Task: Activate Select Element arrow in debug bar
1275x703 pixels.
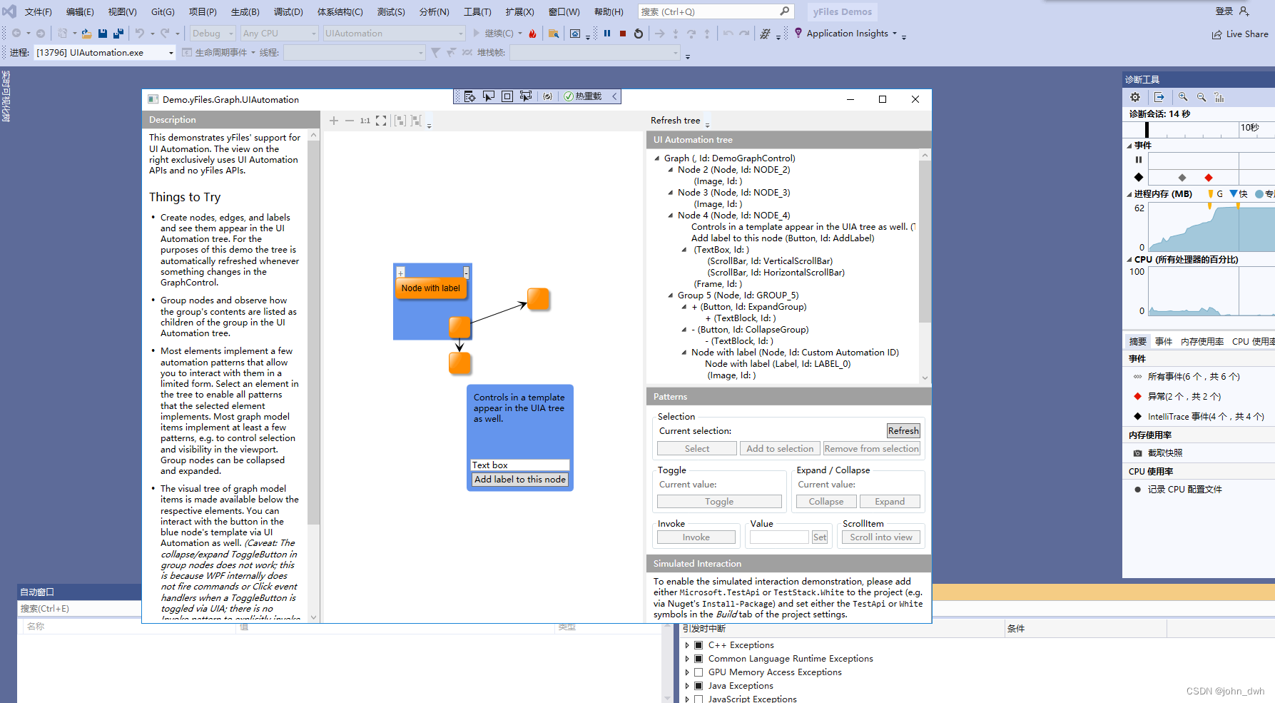Action: click(x=489, y=96)
